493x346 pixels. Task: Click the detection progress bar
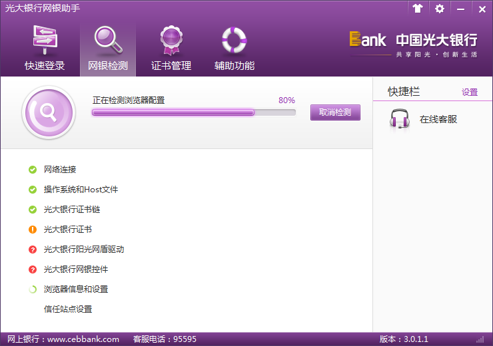[x=193, y=112]
